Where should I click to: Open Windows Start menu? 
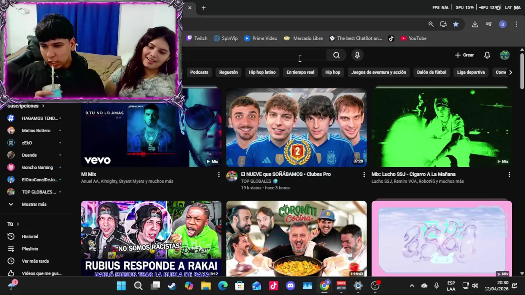point(121,286)
